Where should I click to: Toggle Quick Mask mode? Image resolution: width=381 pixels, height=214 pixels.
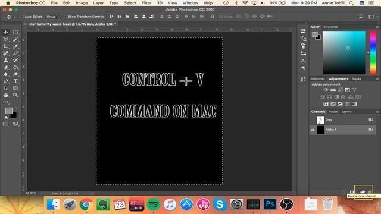coord(5,124)
